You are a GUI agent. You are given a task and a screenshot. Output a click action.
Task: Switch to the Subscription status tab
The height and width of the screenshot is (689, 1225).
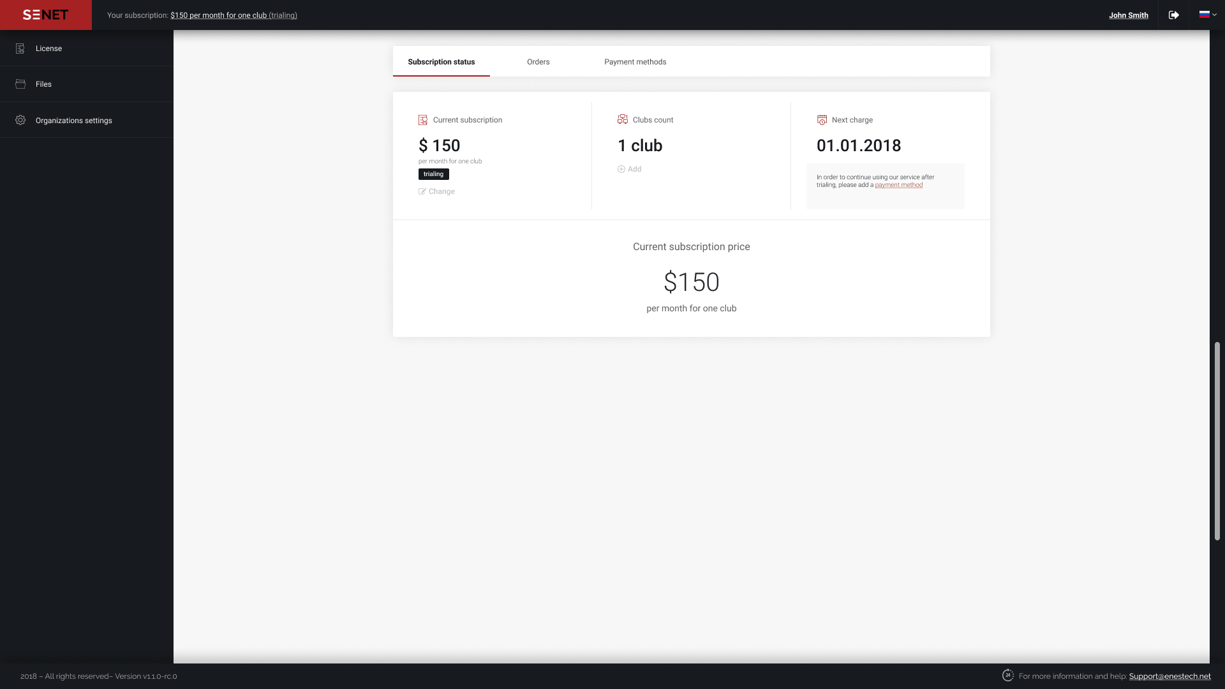442,62
